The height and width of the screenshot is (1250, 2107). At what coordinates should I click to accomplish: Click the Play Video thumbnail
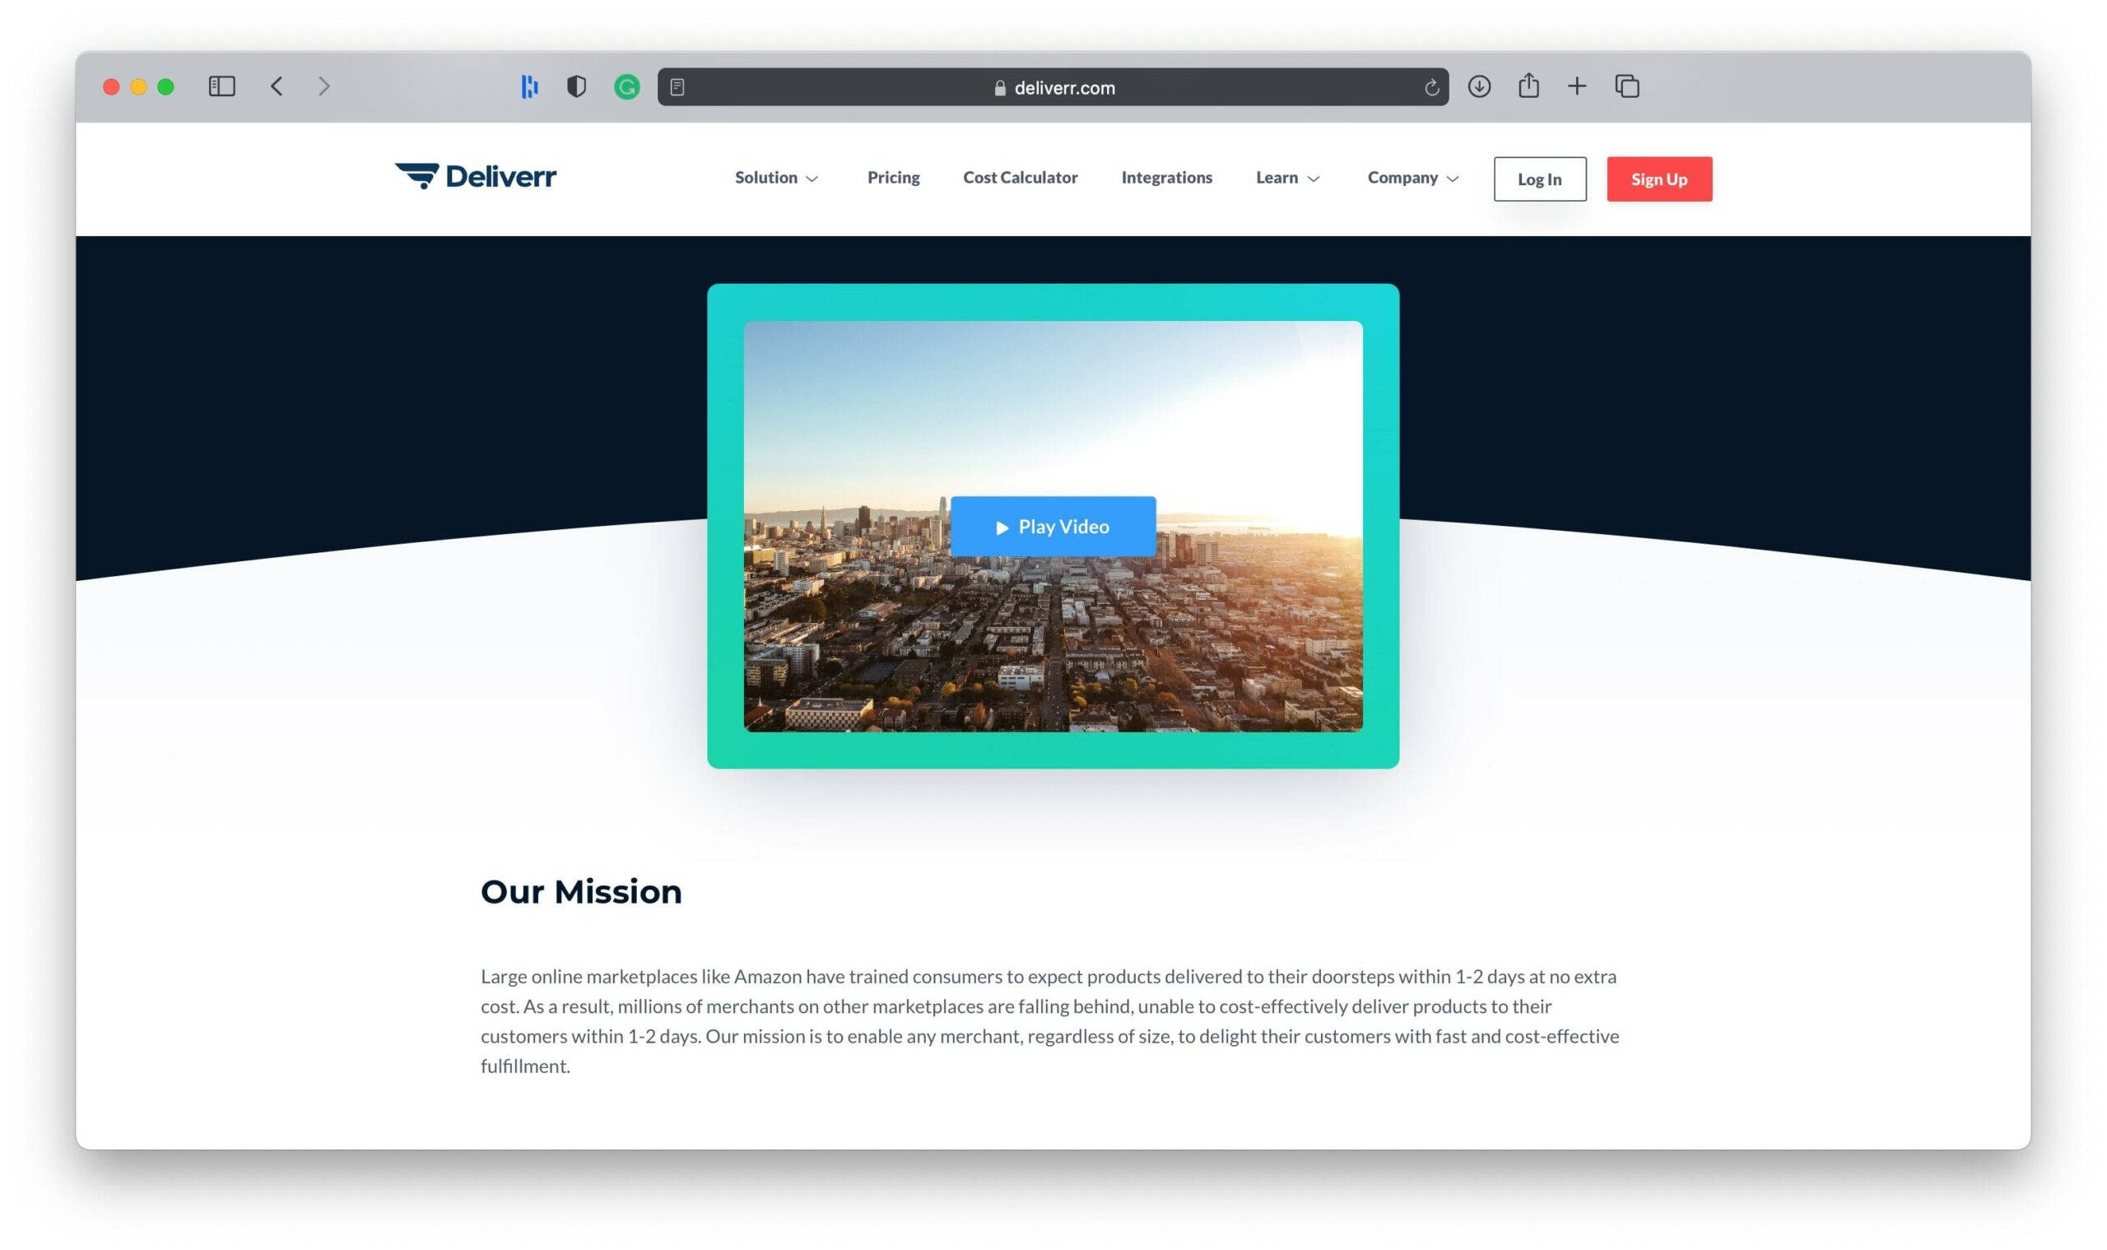1053,525
